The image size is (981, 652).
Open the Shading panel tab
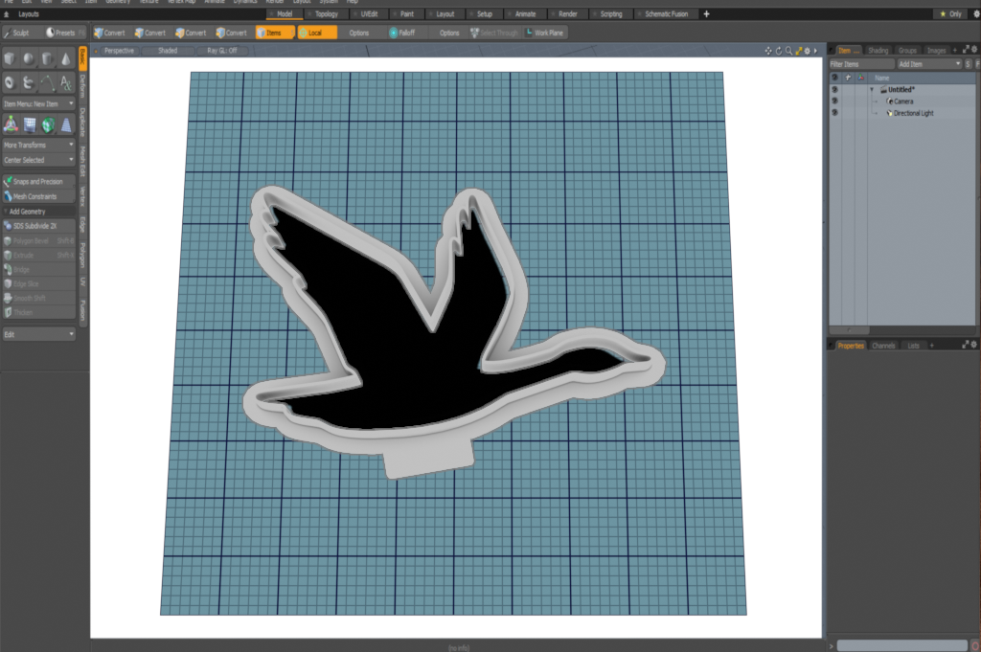tap(878, 50)
